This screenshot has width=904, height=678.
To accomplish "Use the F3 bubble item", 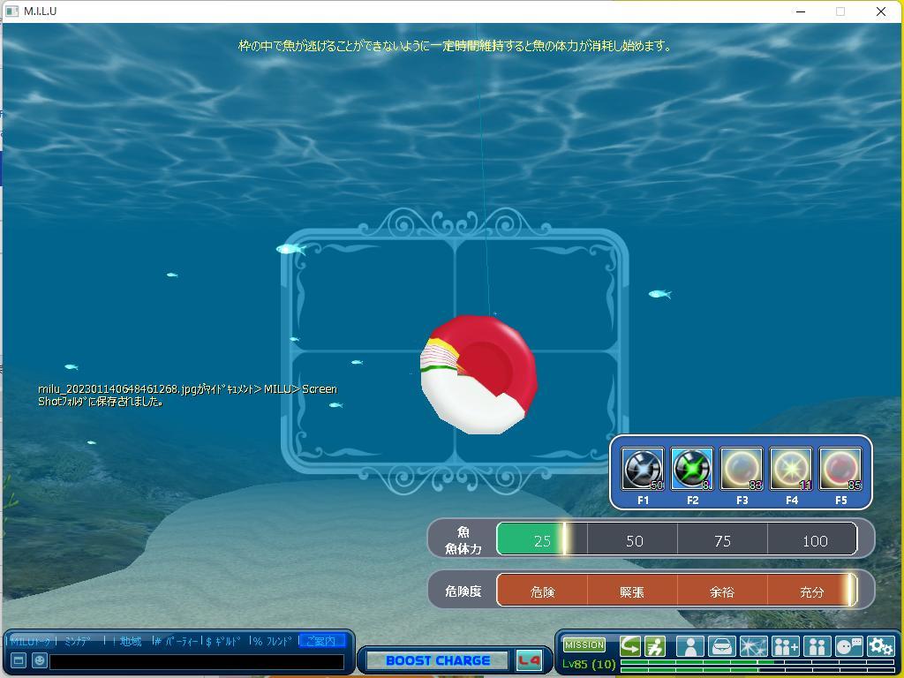I will [742, 469].
